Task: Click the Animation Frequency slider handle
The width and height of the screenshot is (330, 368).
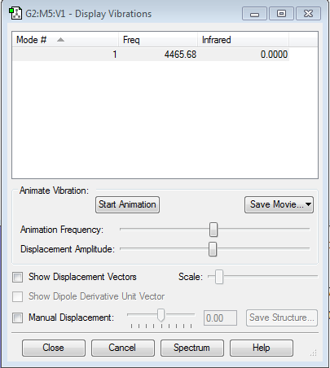Action: pyautogui.click(x=213, y=230)
